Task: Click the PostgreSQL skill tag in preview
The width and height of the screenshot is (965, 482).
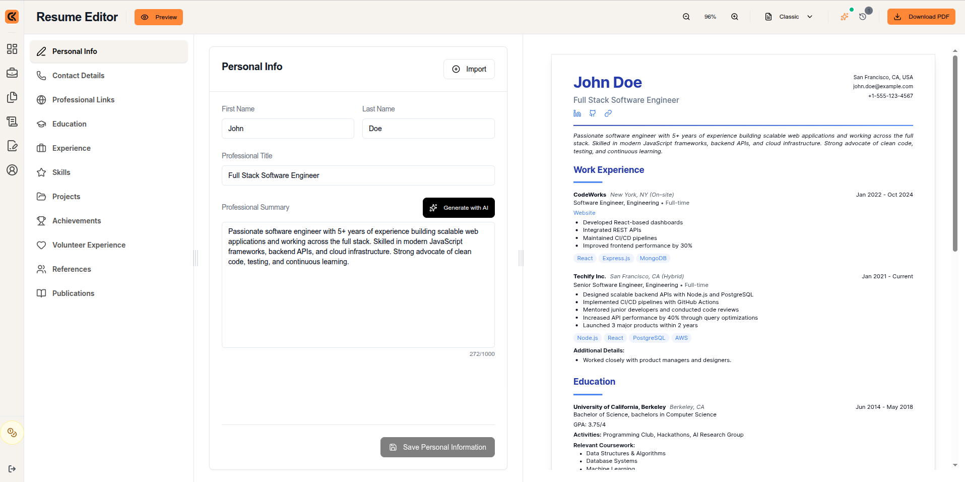Action: [649, 338]
